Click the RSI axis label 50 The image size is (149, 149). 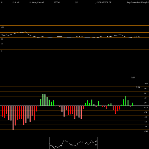click(2, 39)
